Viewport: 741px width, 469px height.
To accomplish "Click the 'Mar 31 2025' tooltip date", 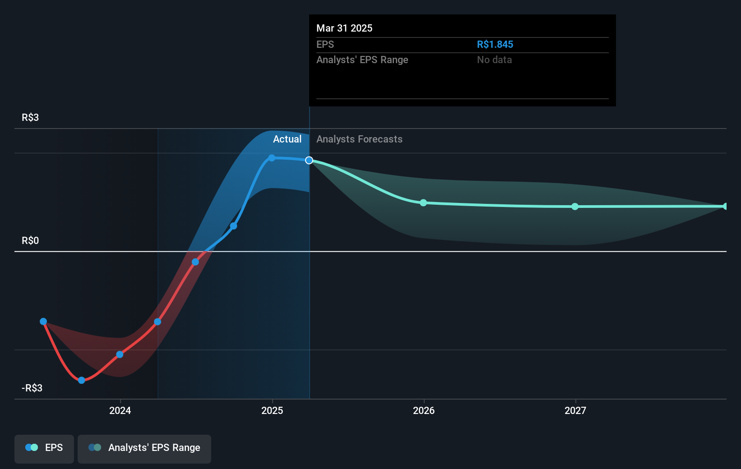I will tap(344, 28).
